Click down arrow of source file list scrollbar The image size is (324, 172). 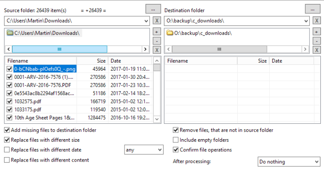pyautogui.click(x=157, y=119)
